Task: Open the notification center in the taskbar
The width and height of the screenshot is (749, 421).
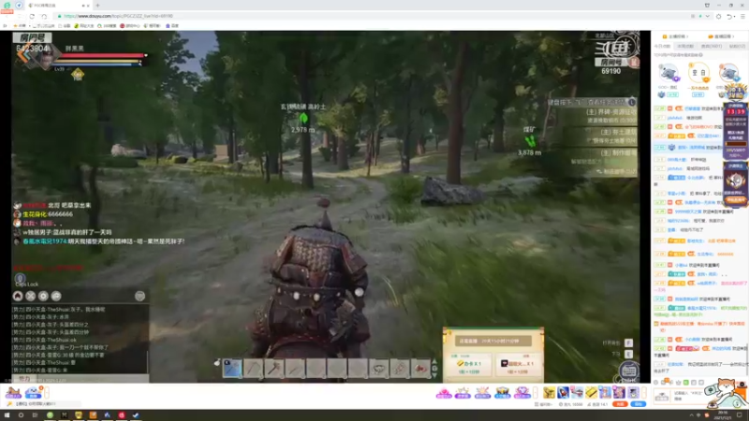Action: coord(740,415)
